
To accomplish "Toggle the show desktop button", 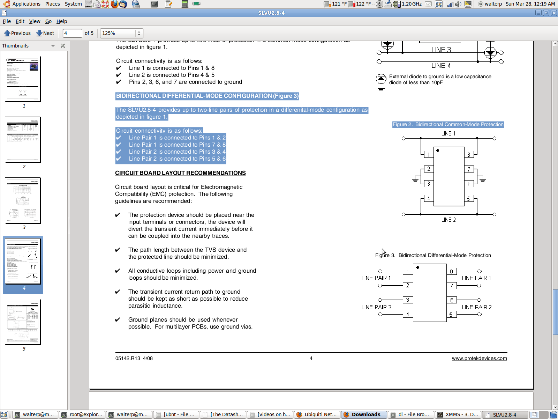I will click(4, 415).
